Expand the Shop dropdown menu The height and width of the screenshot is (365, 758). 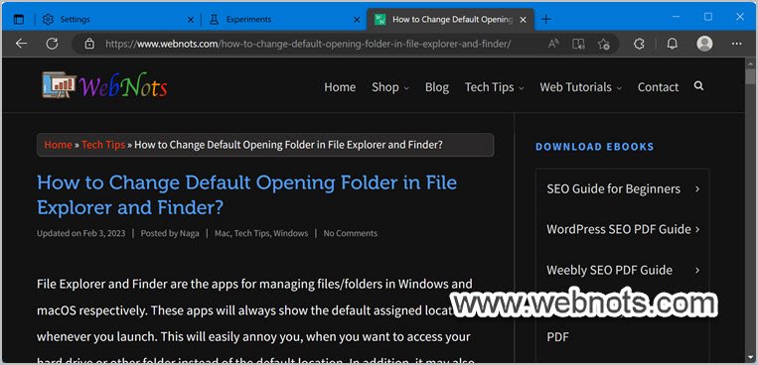coord(390,87)
